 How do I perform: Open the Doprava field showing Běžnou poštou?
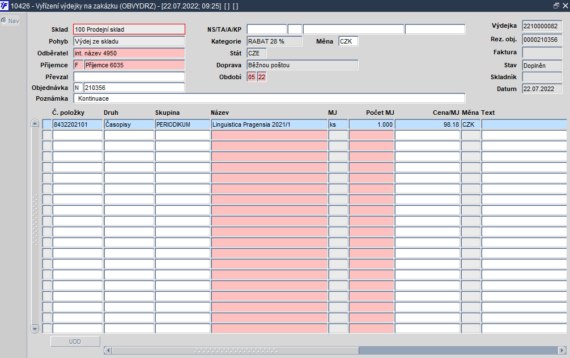(x=303, y=65)
